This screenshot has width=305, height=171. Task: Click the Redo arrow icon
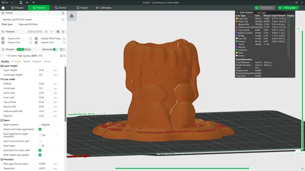[x=33, y=2]
